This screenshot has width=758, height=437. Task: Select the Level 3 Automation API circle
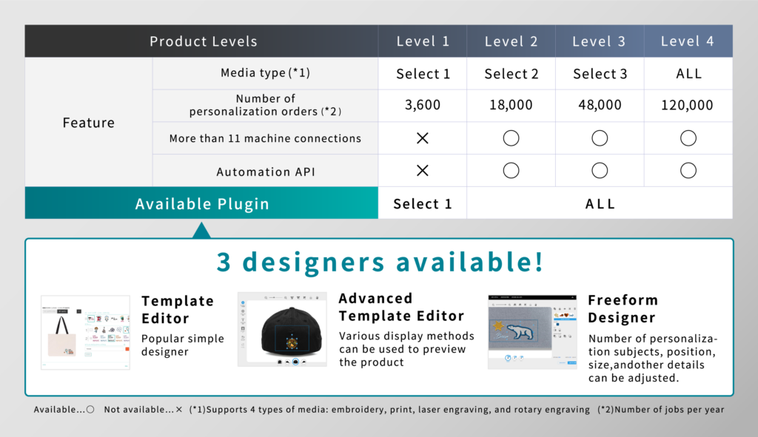(x=600, y=171)
